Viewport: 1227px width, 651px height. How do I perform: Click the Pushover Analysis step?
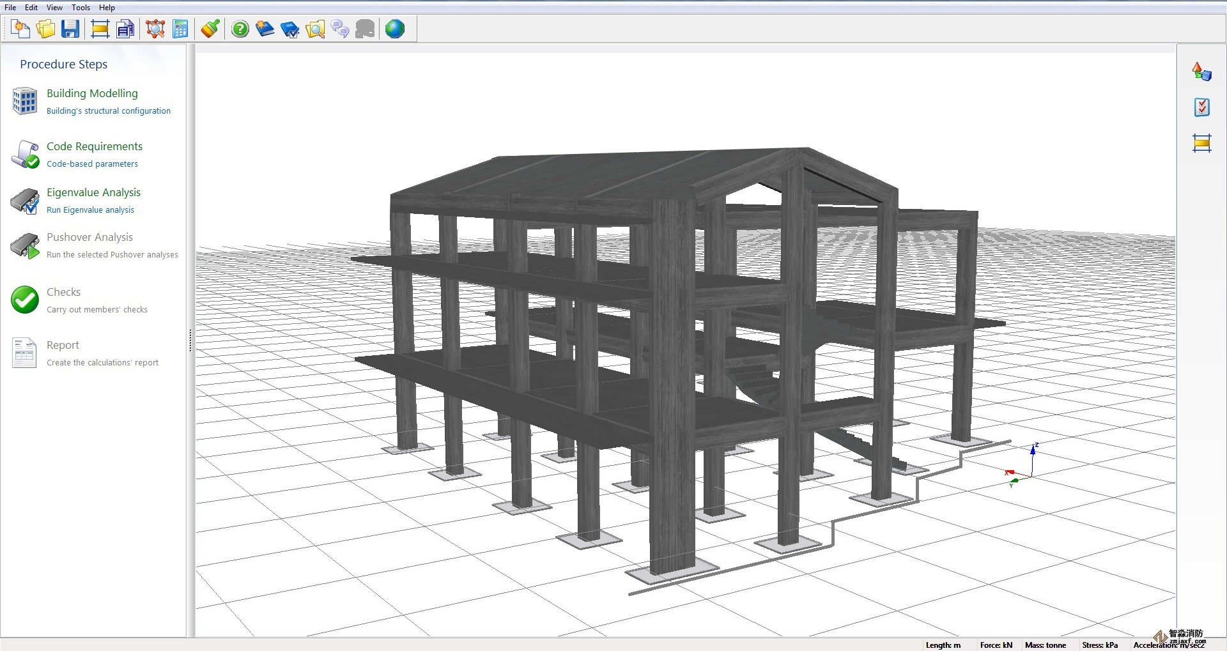tap(89, 237)
